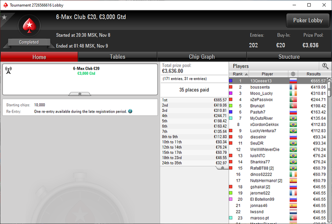The height and width of the screenshot is (224, 332).
Task: Sort players by Results column
Action: pos(314,74)
